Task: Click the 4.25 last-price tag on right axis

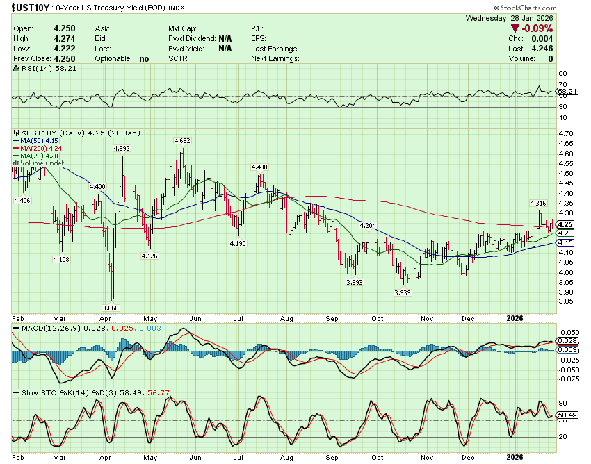Action: (x=565, y=224)
